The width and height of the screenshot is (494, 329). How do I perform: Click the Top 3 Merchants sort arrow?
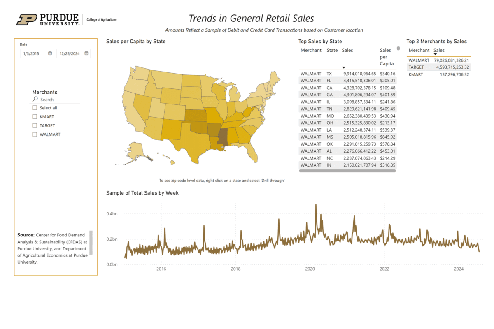pos(436,54)
